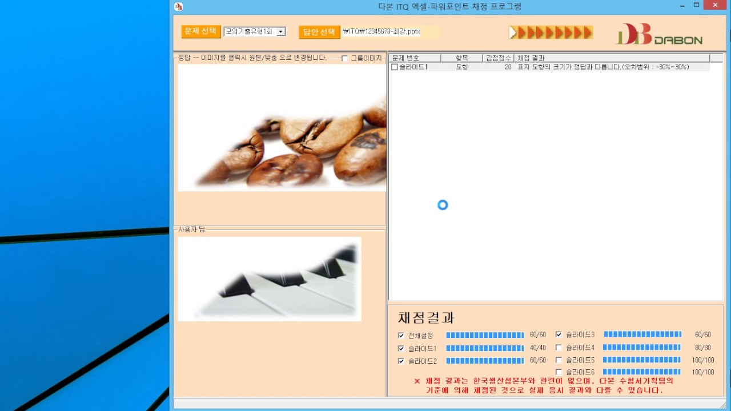Toggle the 슬라이드2 score checkbox
Screen dimensions: 731x411
(401, 361)
